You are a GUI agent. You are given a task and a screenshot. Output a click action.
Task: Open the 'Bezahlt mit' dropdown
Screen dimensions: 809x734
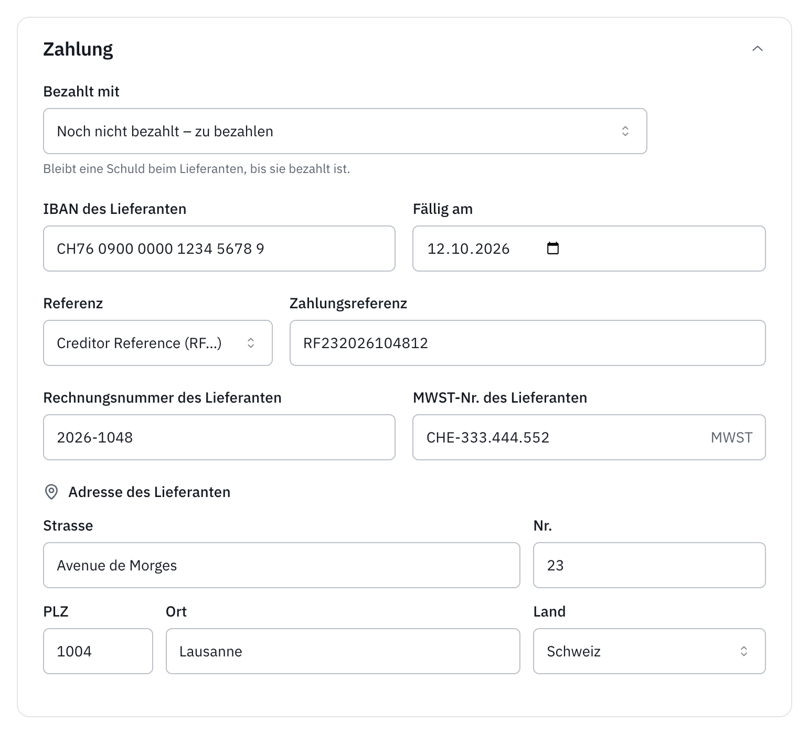pyautogui.click(x=345, y=131)
